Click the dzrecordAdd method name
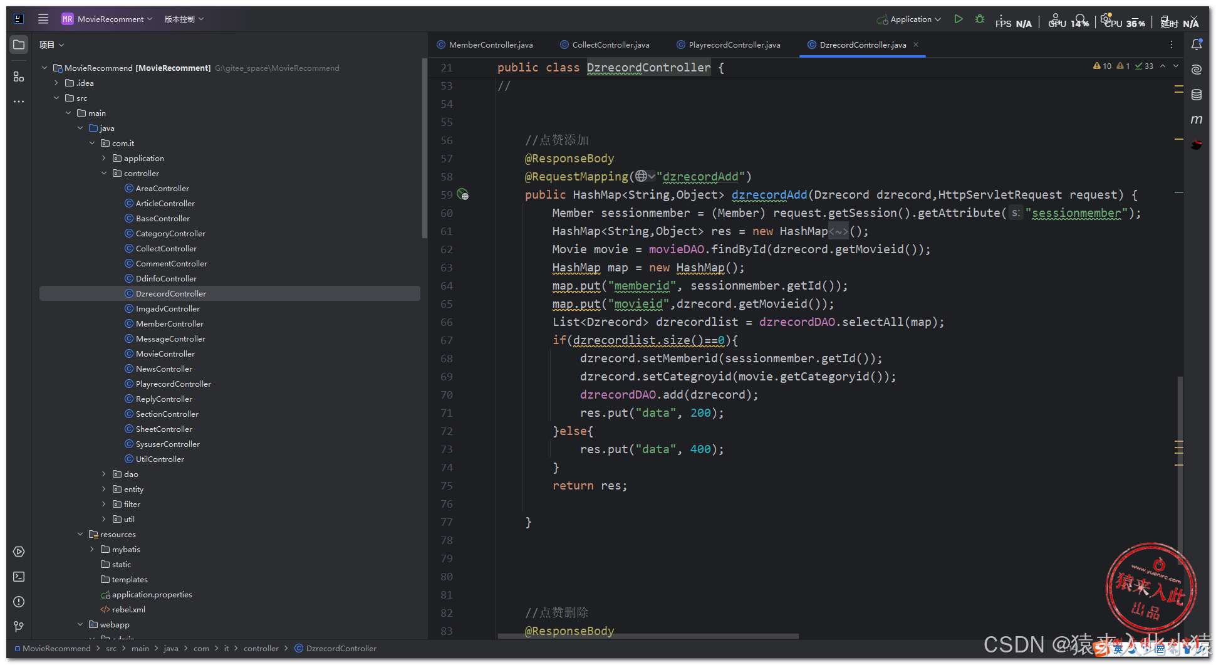This screenshot has height=665, width=1216. [769, 194]
